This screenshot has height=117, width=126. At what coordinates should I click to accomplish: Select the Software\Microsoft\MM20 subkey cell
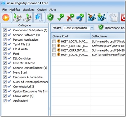(x=108, y=50)
